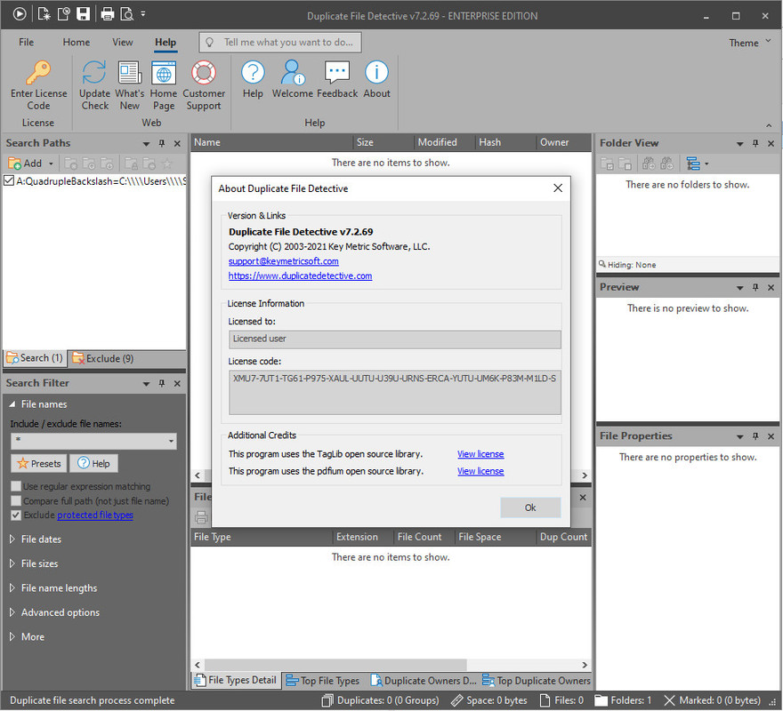Close the Search Paths panel
The height and width of the screenshot is (711, 783).
[177, 144]
